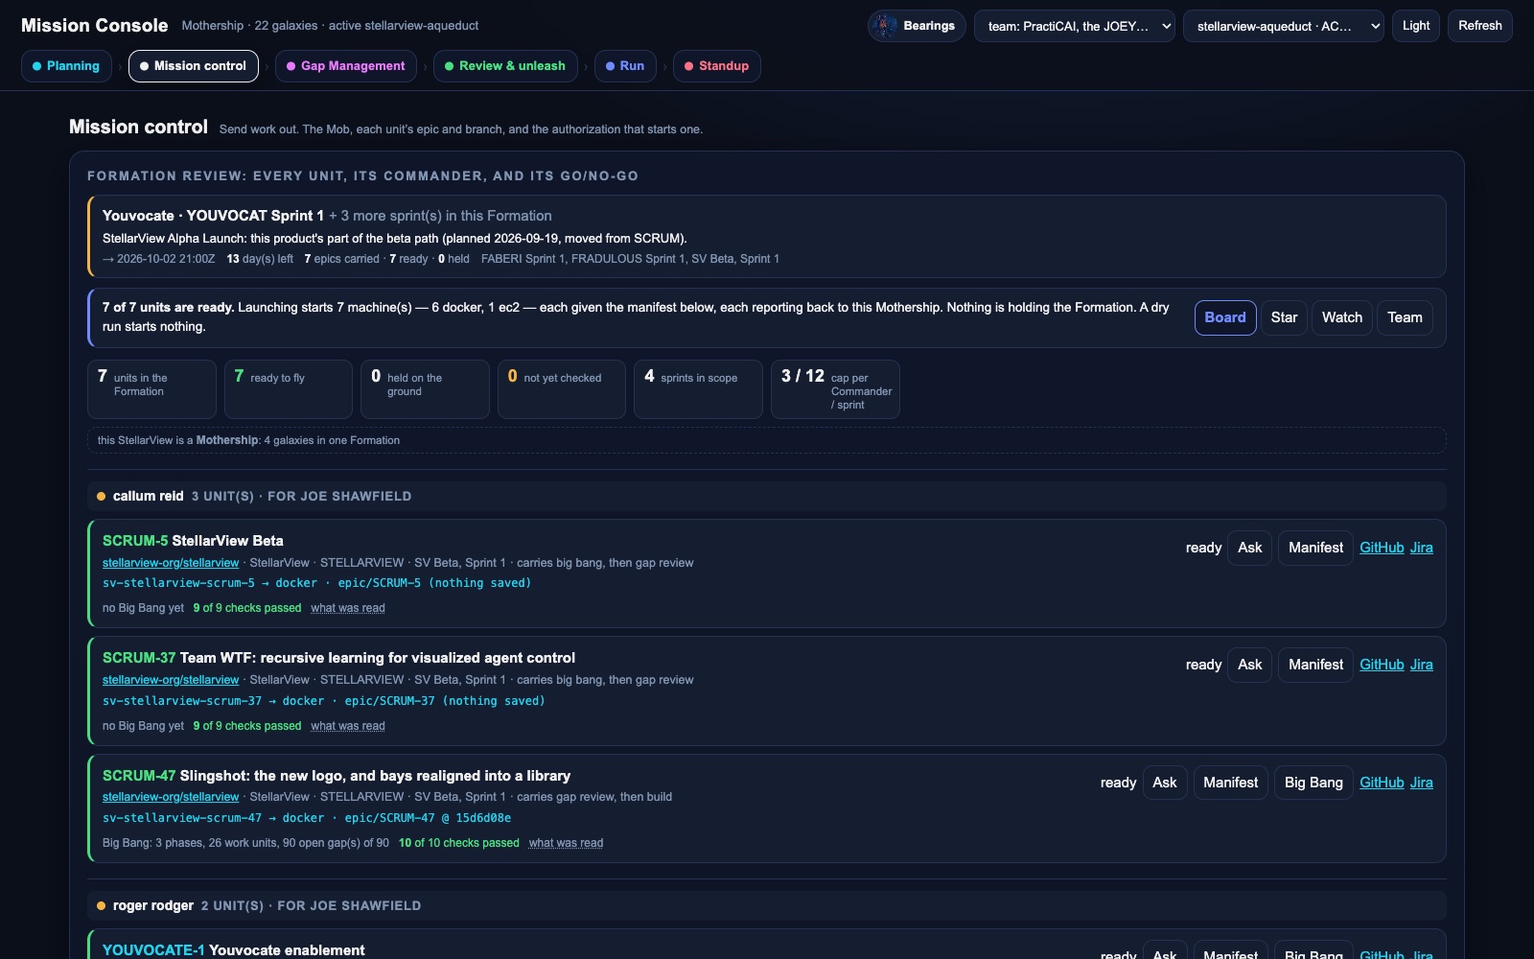1534x959 pixels.
Task: Open the Gap Management tab
Action: click(346, 66)
